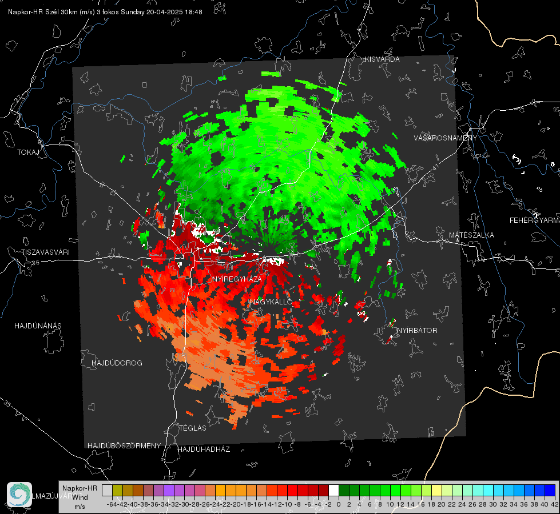Select the HAJDÚDOROG city label

pos(117,363)
